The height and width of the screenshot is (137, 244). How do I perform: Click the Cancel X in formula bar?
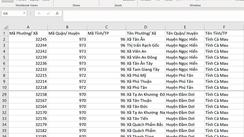[39, 14]
